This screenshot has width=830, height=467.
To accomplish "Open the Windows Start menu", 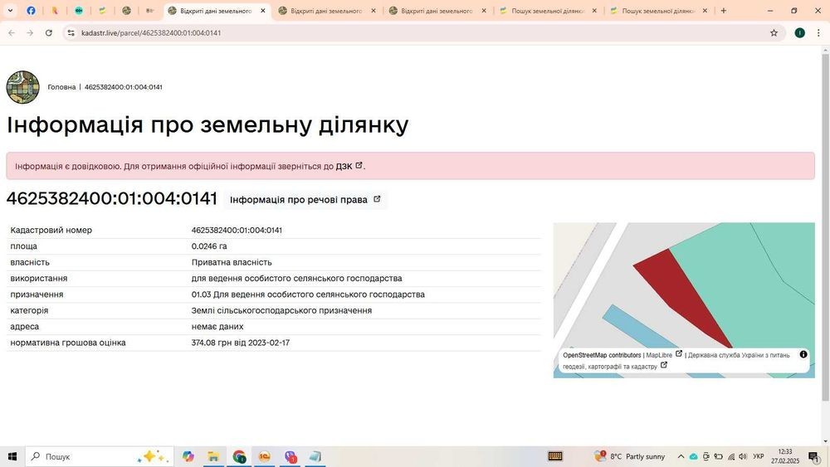I will 12,456.
